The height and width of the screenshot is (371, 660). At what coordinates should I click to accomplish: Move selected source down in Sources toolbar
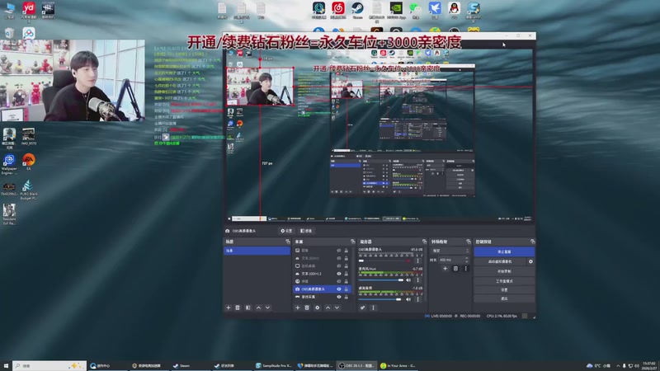click(x=337, y=308)
